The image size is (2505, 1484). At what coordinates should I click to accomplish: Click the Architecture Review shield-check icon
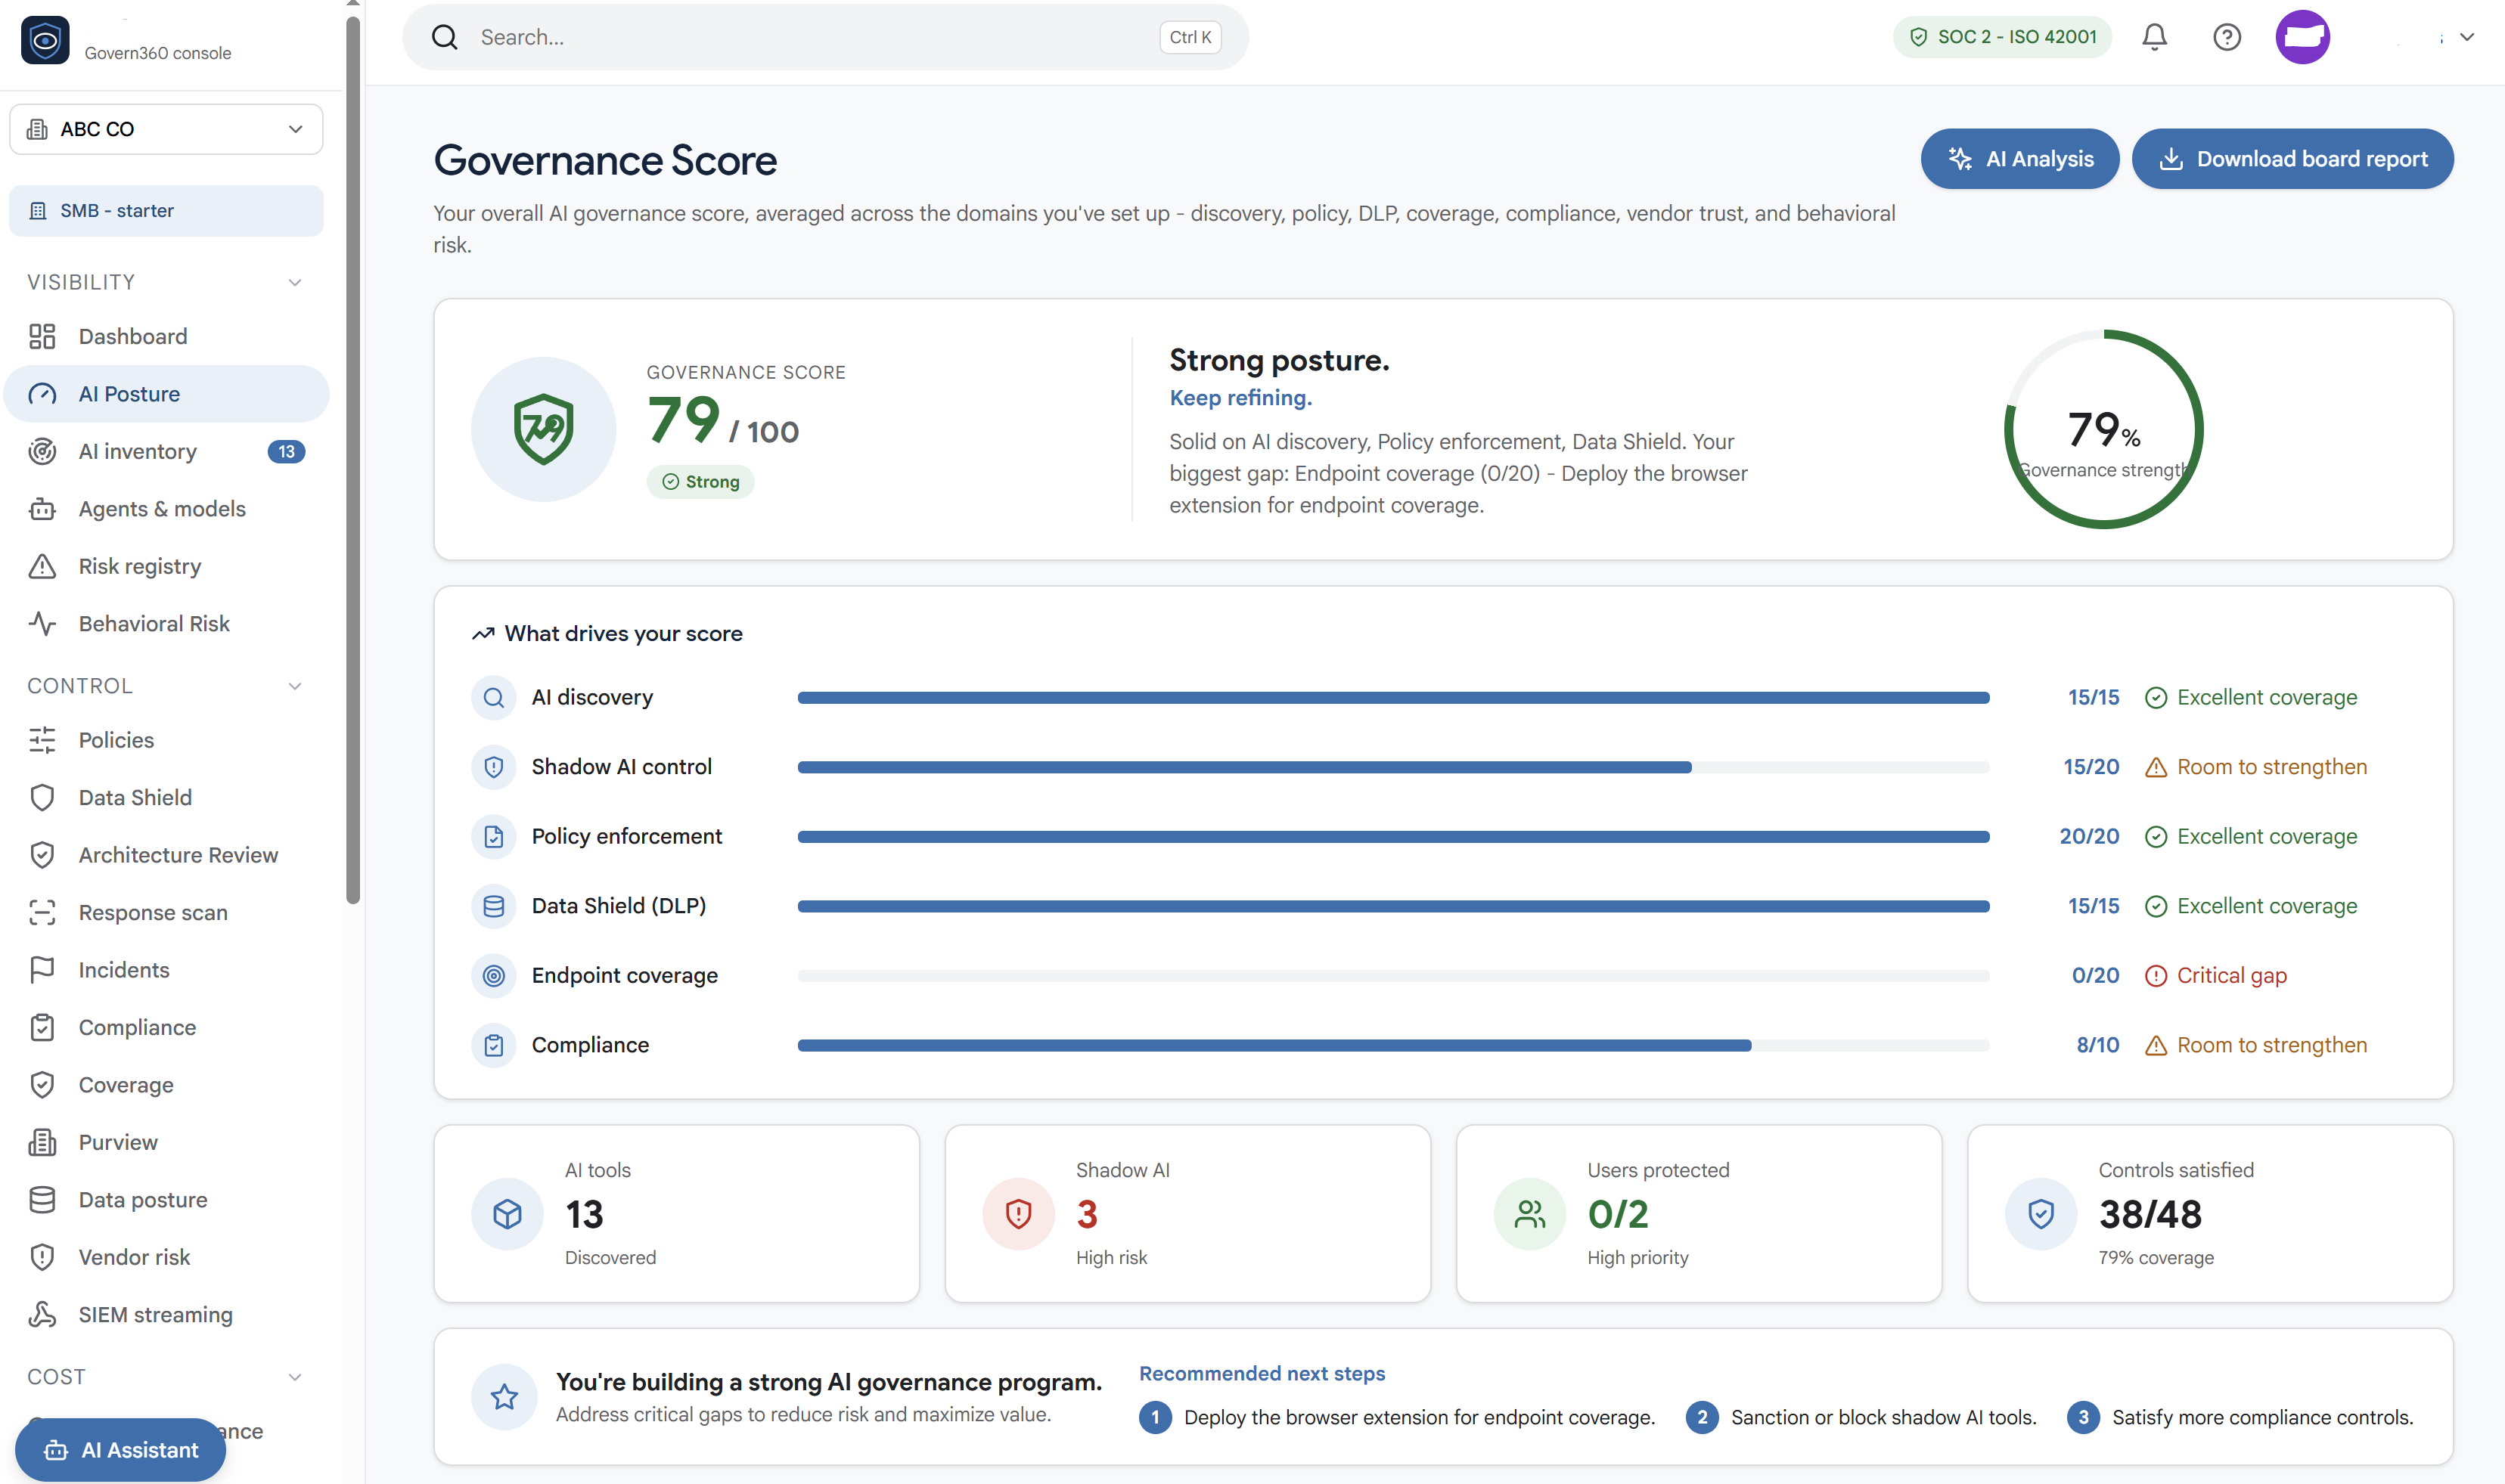tap(42, 855)
